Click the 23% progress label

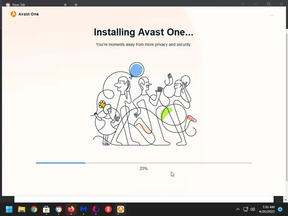[144, 168]
